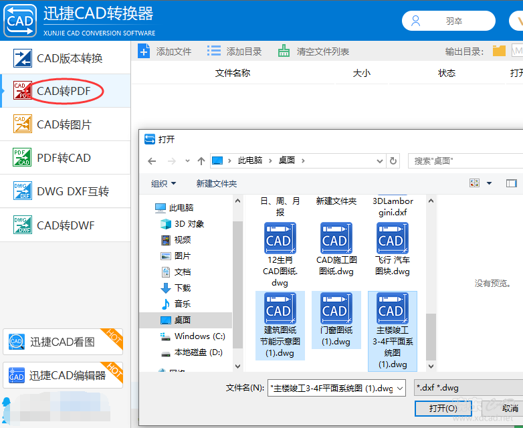This screenshot has width=523, height=428.
Task: Click the CAD转DWF icon
Action: coord(22,225)
